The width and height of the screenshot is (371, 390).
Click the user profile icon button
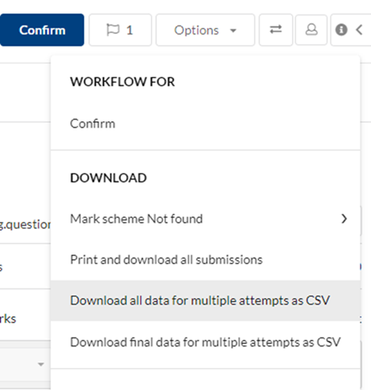pos(312,30)
